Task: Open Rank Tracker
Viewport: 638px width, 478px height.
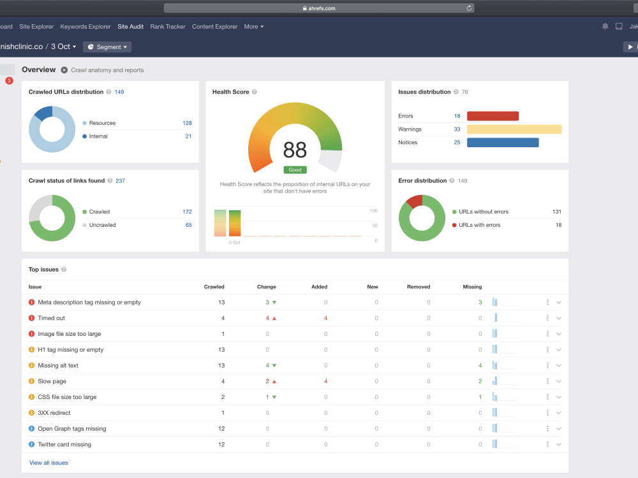Action: coord(168,26)
